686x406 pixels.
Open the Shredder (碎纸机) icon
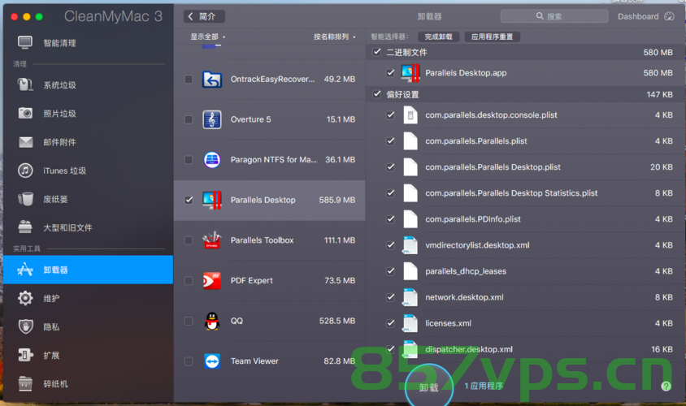click(x=25, y=384)
